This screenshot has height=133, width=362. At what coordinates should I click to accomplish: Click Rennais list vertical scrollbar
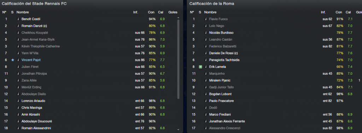pos(178,59)
